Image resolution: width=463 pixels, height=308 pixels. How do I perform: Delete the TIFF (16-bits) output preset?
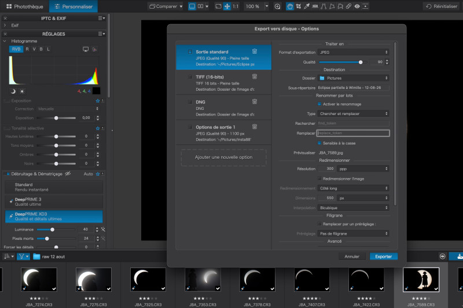coord(255,77)
